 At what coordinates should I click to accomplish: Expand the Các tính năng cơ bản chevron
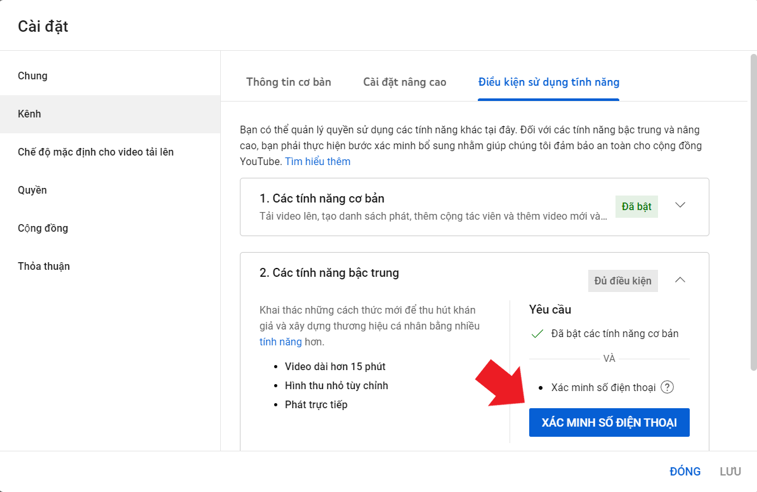pos(680,205)
